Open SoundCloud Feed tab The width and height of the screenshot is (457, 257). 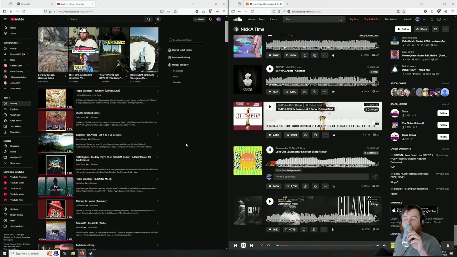[x=262, y=19]
